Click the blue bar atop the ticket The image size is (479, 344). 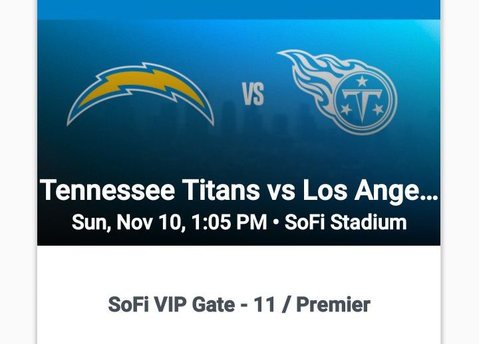tap(239, 9)
